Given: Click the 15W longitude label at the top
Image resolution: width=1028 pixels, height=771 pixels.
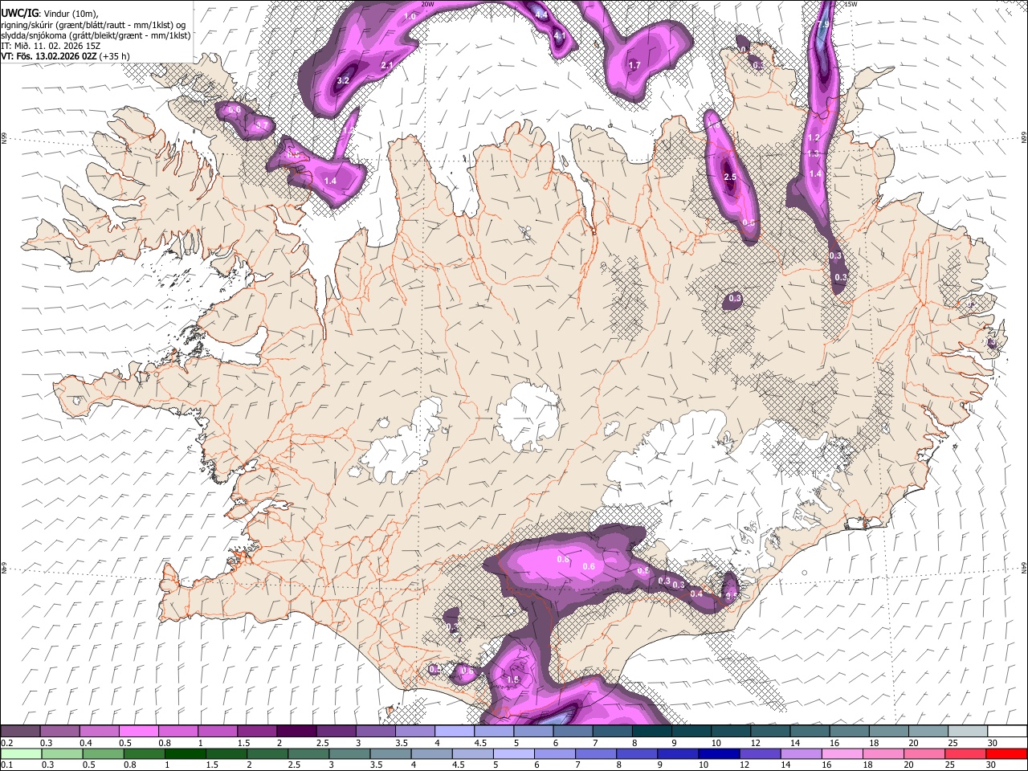Looking at the screenshot, I should [851, 4].
